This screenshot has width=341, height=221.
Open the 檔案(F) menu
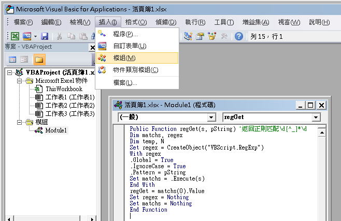[x=23, y=22]
